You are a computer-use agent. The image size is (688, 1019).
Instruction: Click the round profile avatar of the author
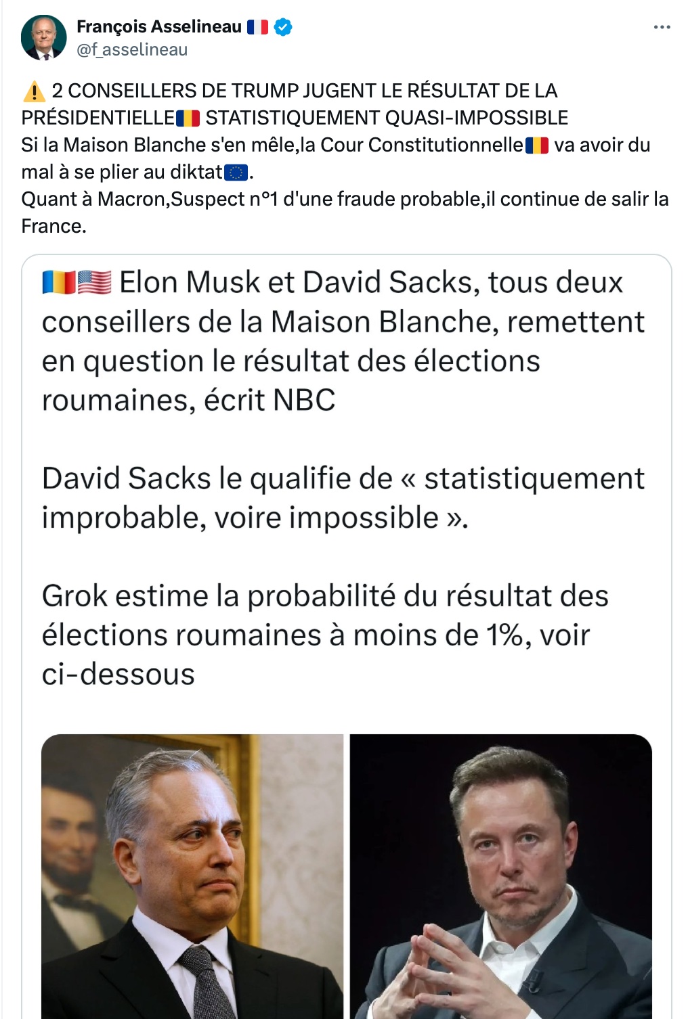pyautogui.click(x=44, y=38)
